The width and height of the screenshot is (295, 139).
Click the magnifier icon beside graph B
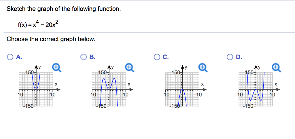[130, 68]
